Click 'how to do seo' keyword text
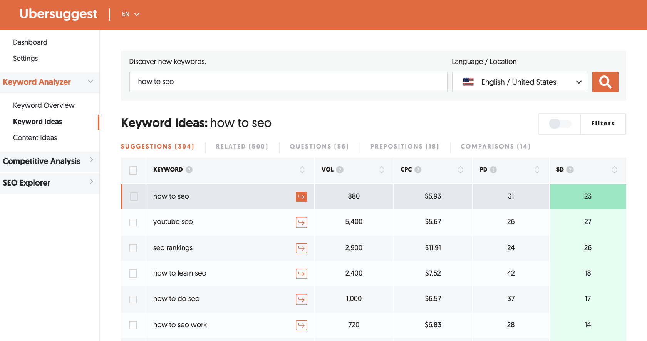647x341 pixels. (176, 299)
